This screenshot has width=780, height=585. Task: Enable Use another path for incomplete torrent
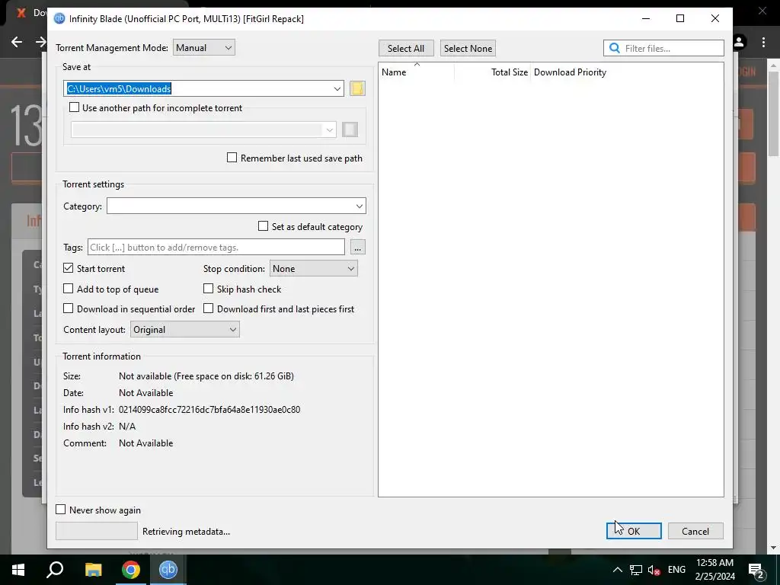74,107
